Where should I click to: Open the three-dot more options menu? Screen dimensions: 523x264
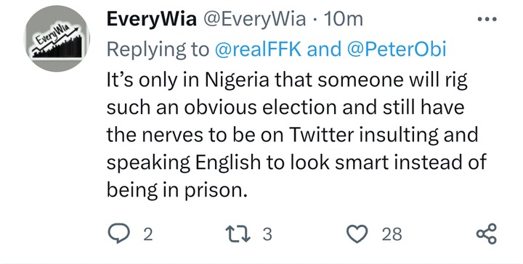tap(487, 20)
